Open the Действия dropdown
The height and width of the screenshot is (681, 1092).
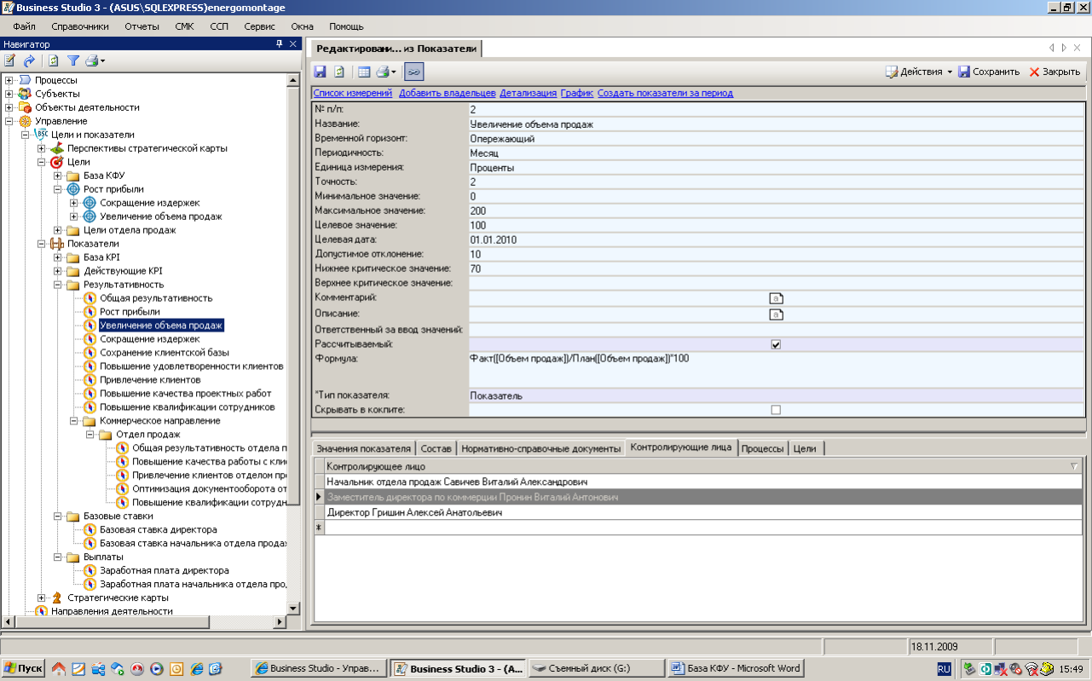point(919,72)
